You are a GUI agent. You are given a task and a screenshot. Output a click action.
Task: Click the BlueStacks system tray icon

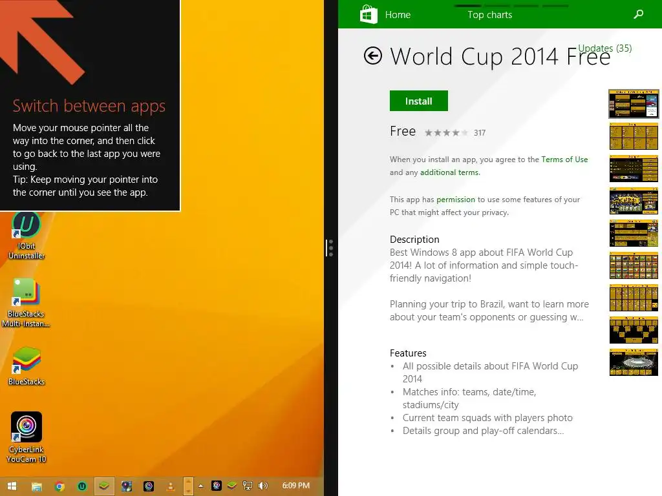(232, 486)
